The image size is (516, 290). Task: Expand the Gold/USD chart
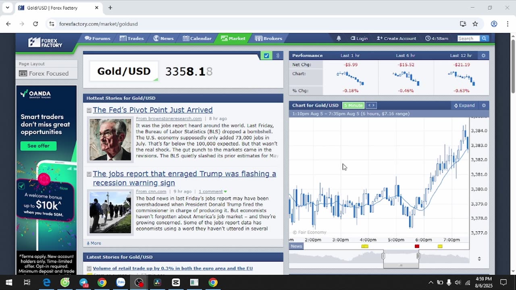[464, 106]
